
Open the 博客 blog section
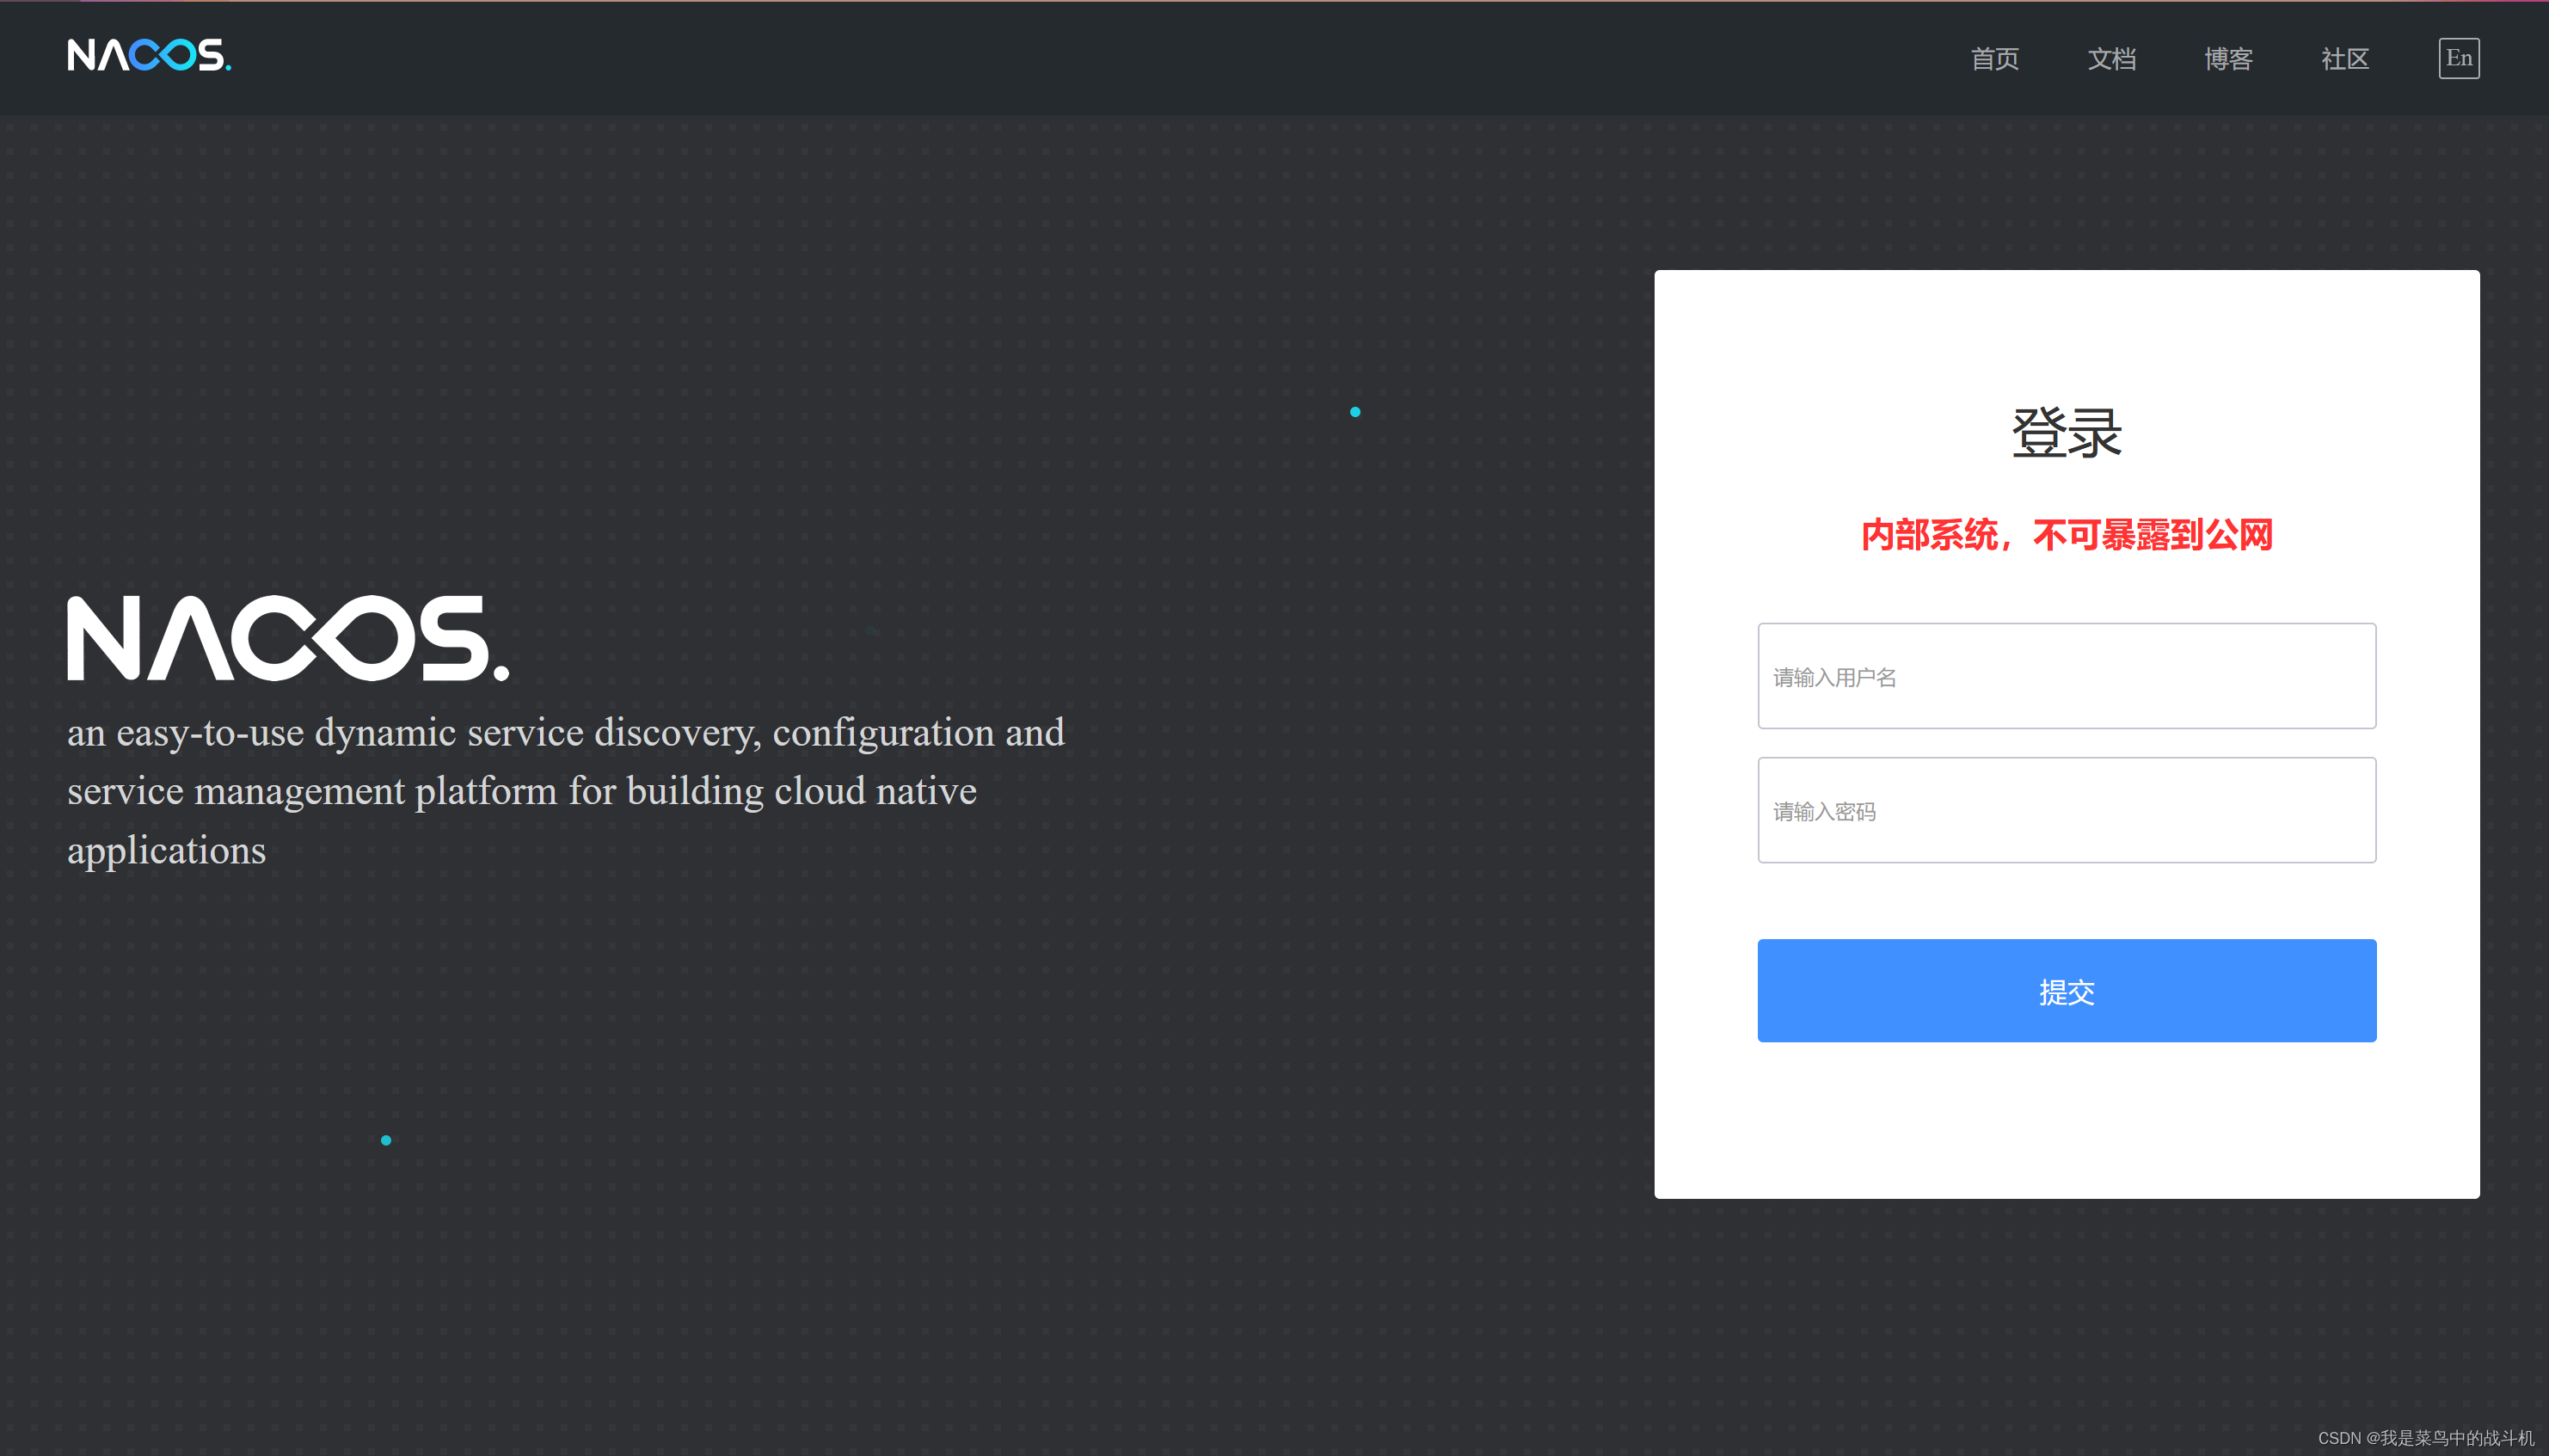coord(2228,59)
